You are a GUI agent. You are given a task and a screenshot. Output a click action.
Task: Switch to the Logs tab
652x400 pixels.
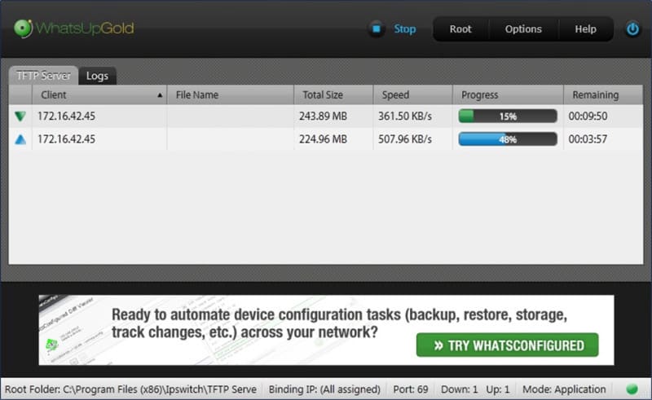coord(97,76)
